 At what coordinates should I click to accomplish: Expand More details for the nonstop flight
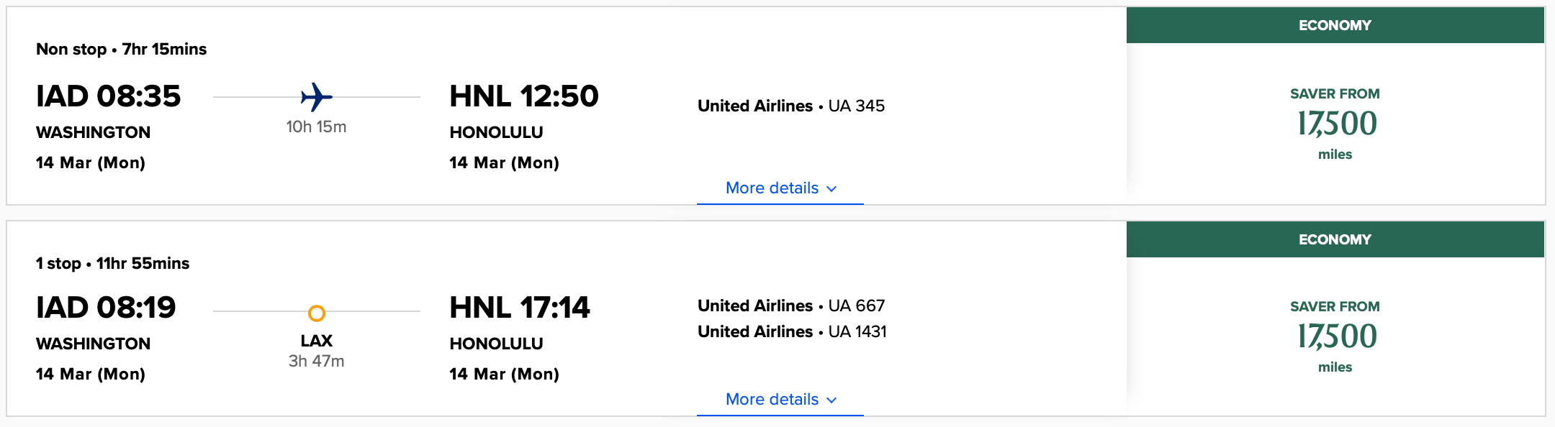coord(770,188)
